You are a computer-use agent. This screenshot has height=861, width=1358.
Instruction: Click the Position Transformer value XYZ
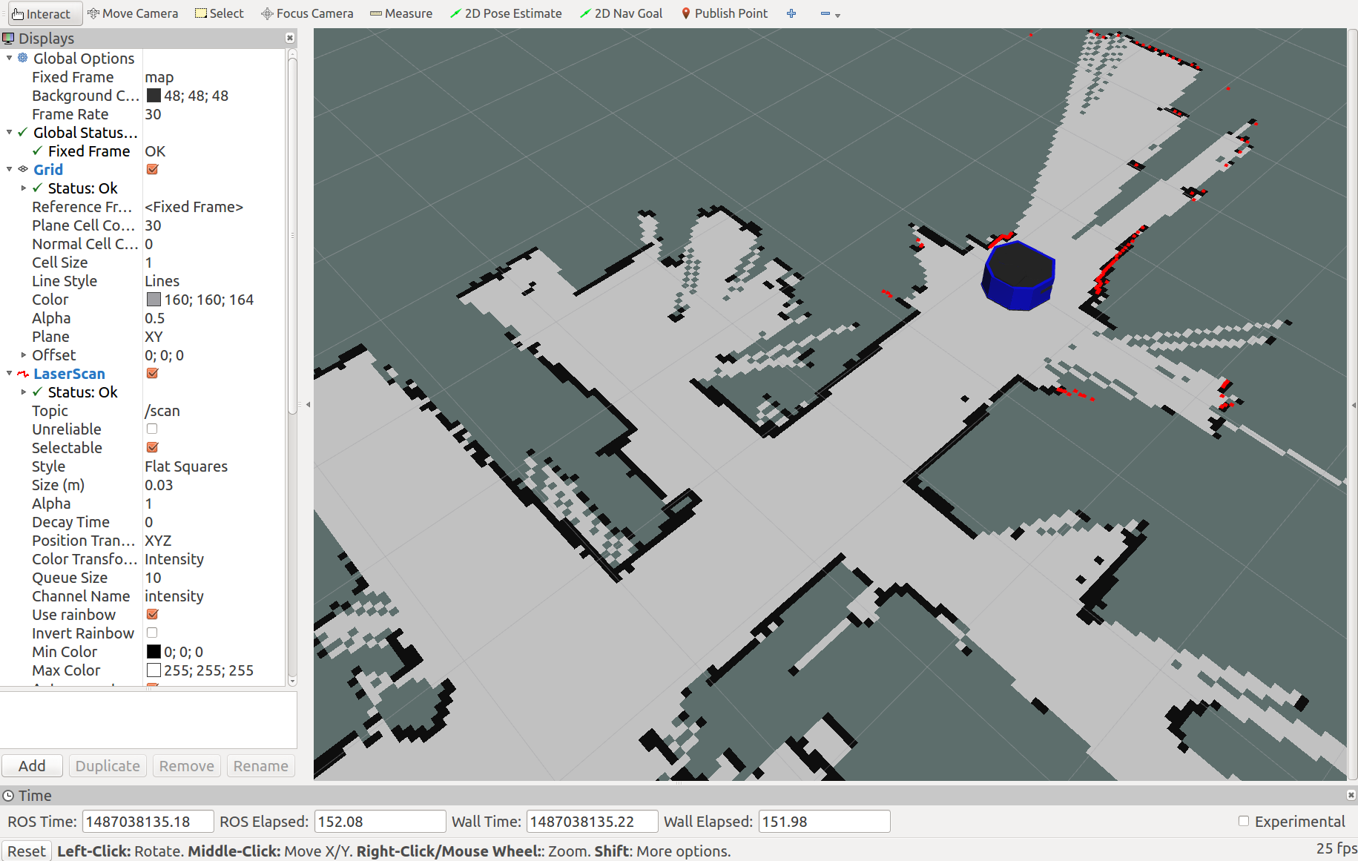pyautogui.click(x=158, y=541)
